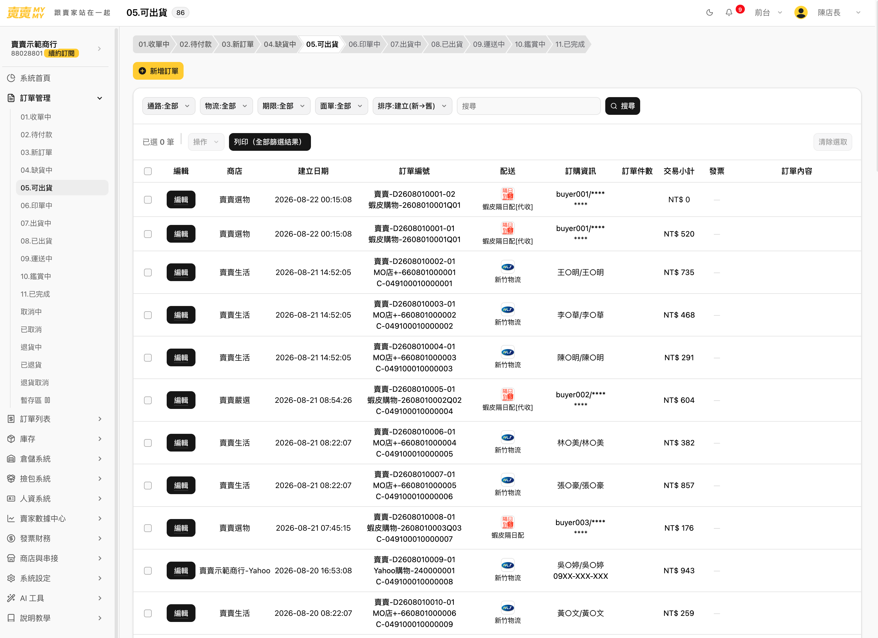Open notifications bell icon

click(x=728, y=13)
